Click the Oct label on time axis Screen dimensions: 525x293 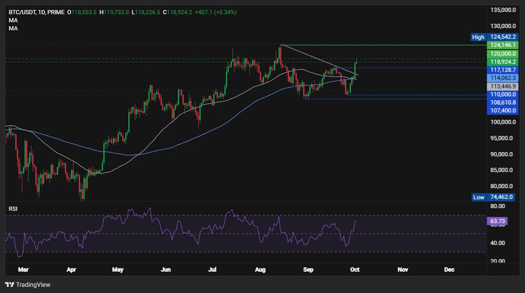[355, 270]
